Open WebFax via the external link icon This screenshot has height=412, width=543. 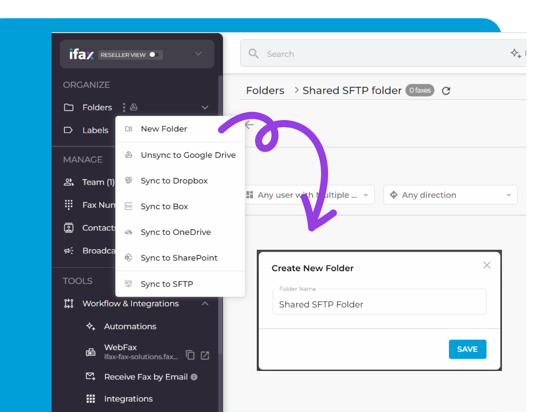click(204, 355)
